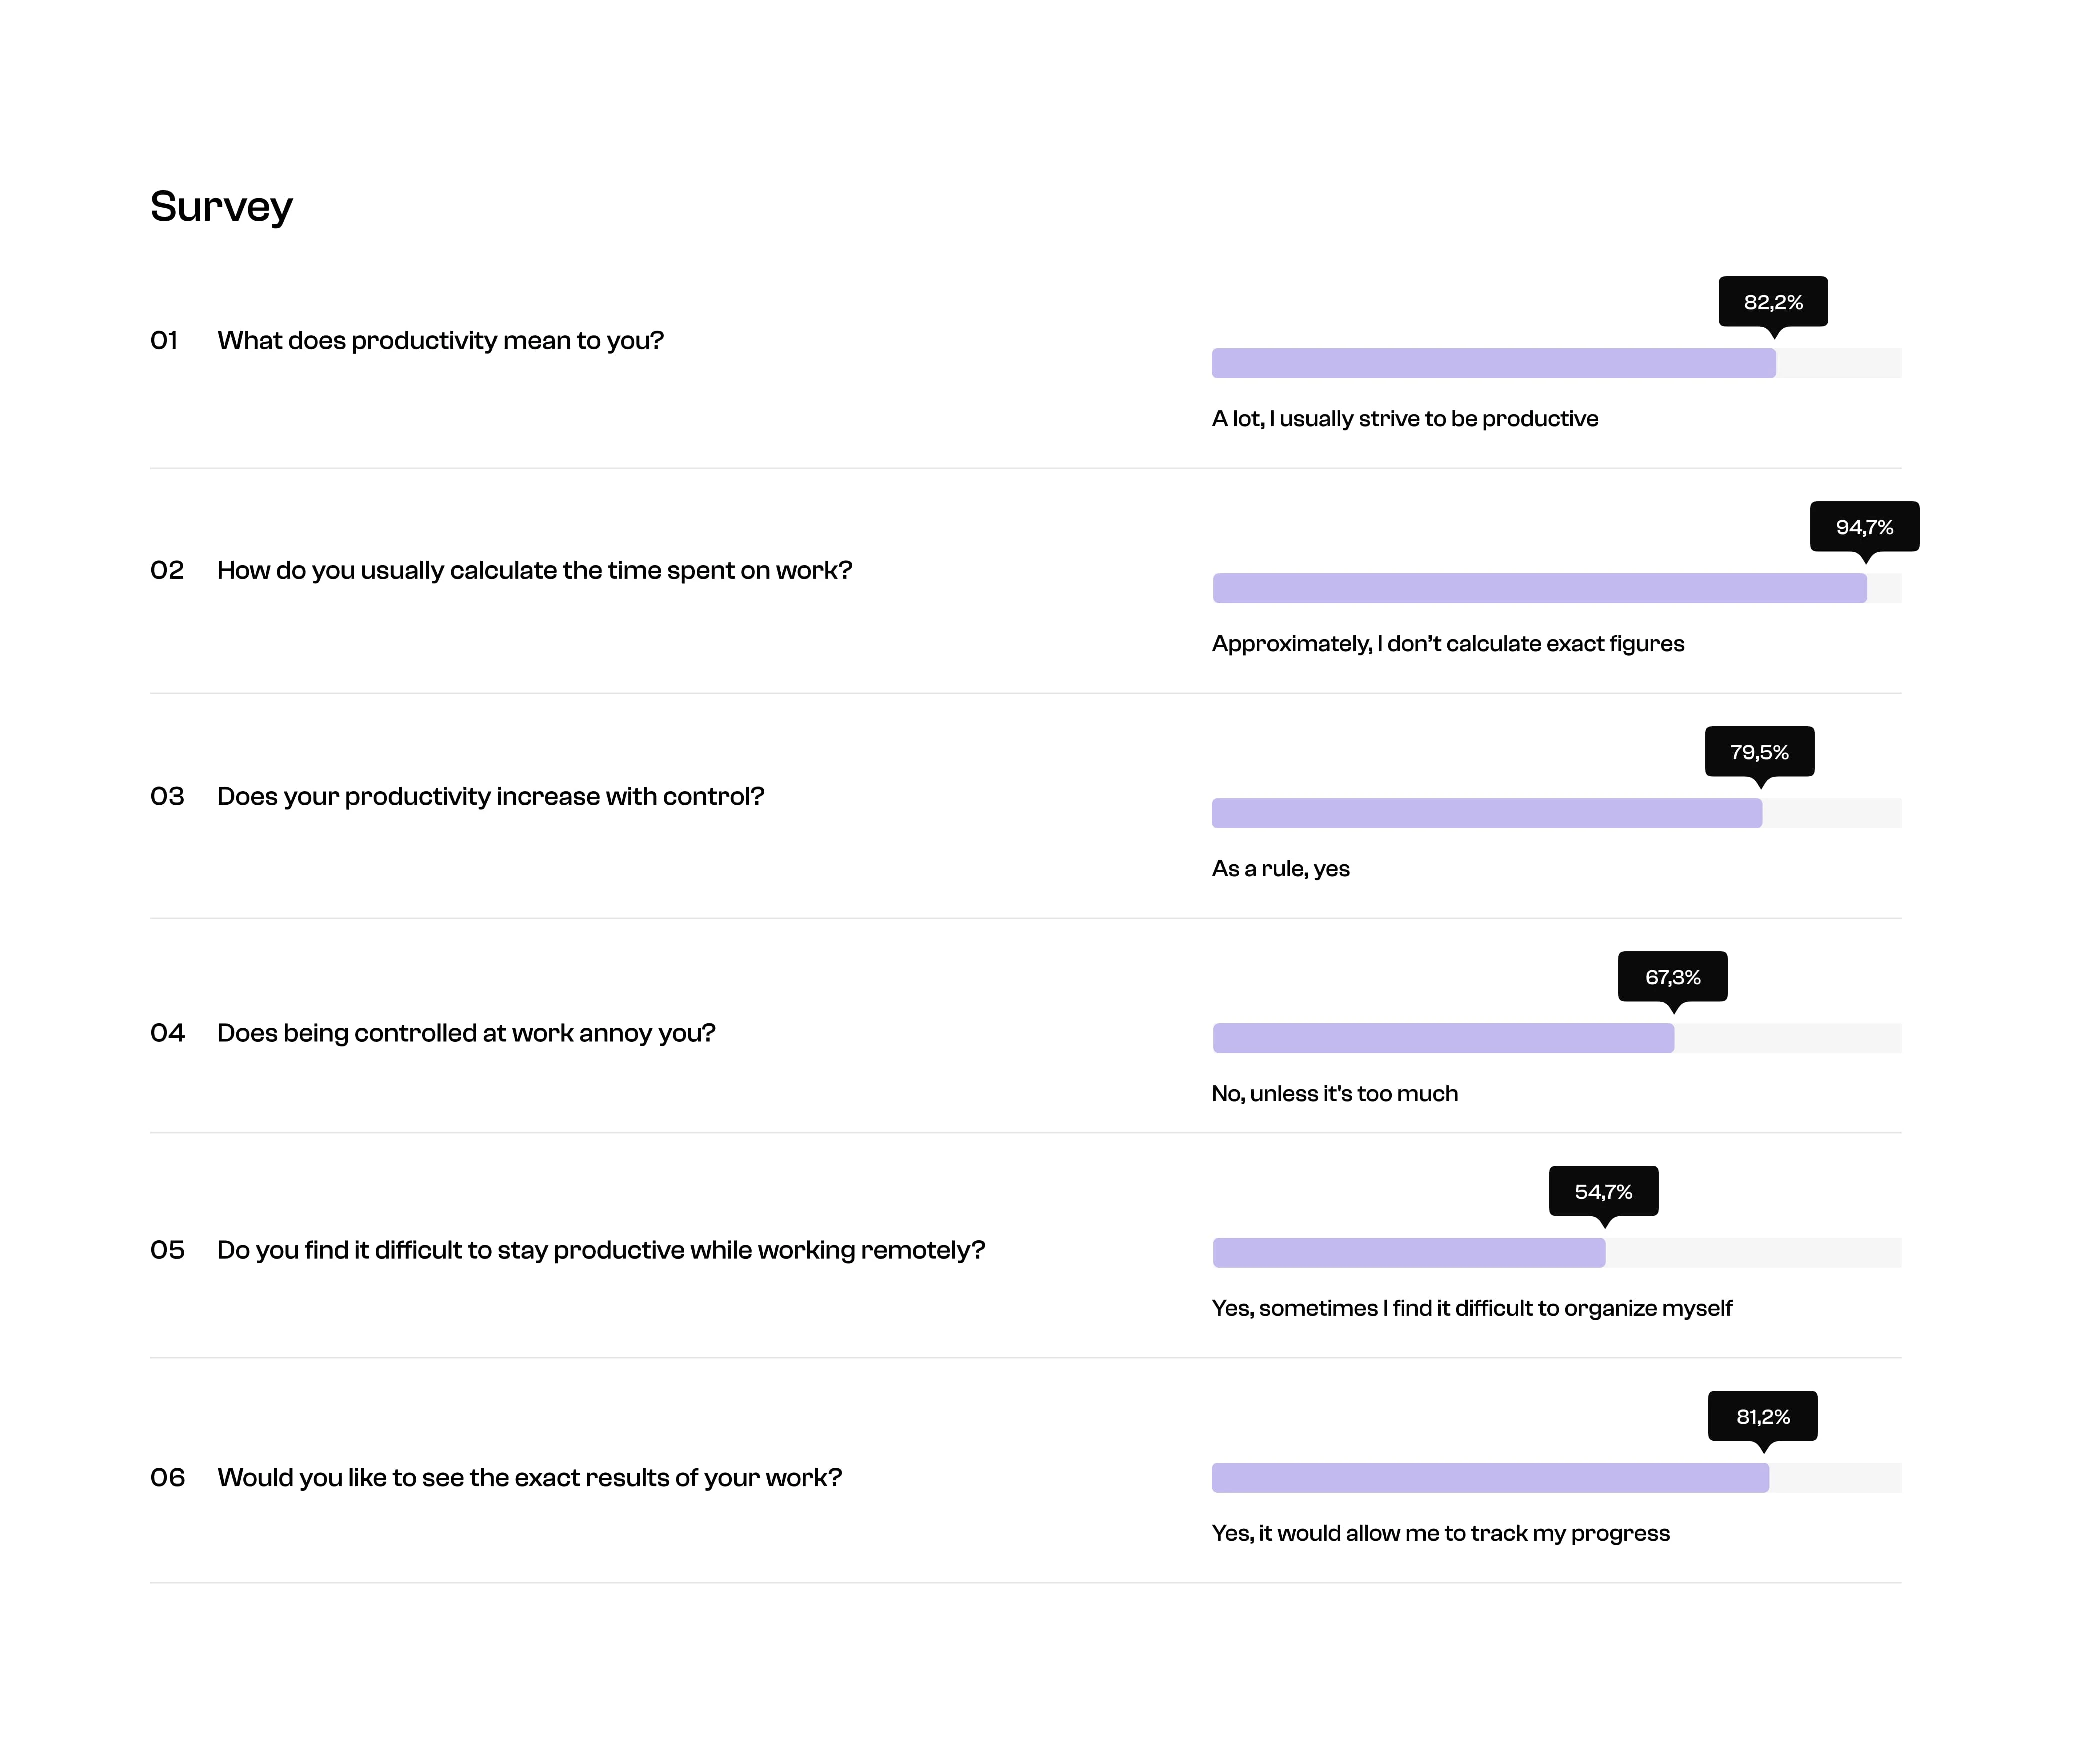Click the 79,5% percentage tooltip

(x=1759, y=751)
